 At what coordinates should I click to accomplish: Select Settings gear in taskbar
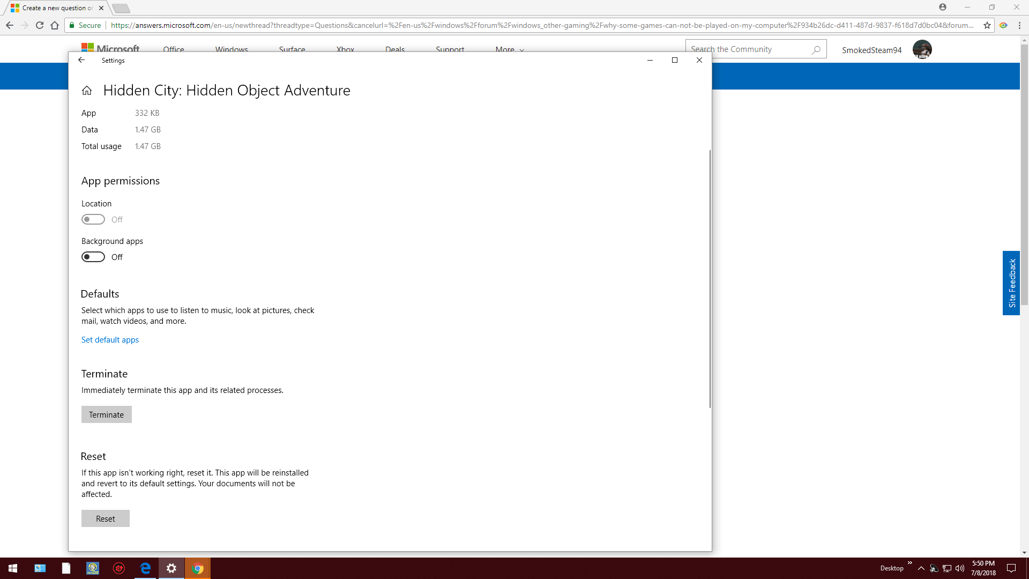[171, 568]
